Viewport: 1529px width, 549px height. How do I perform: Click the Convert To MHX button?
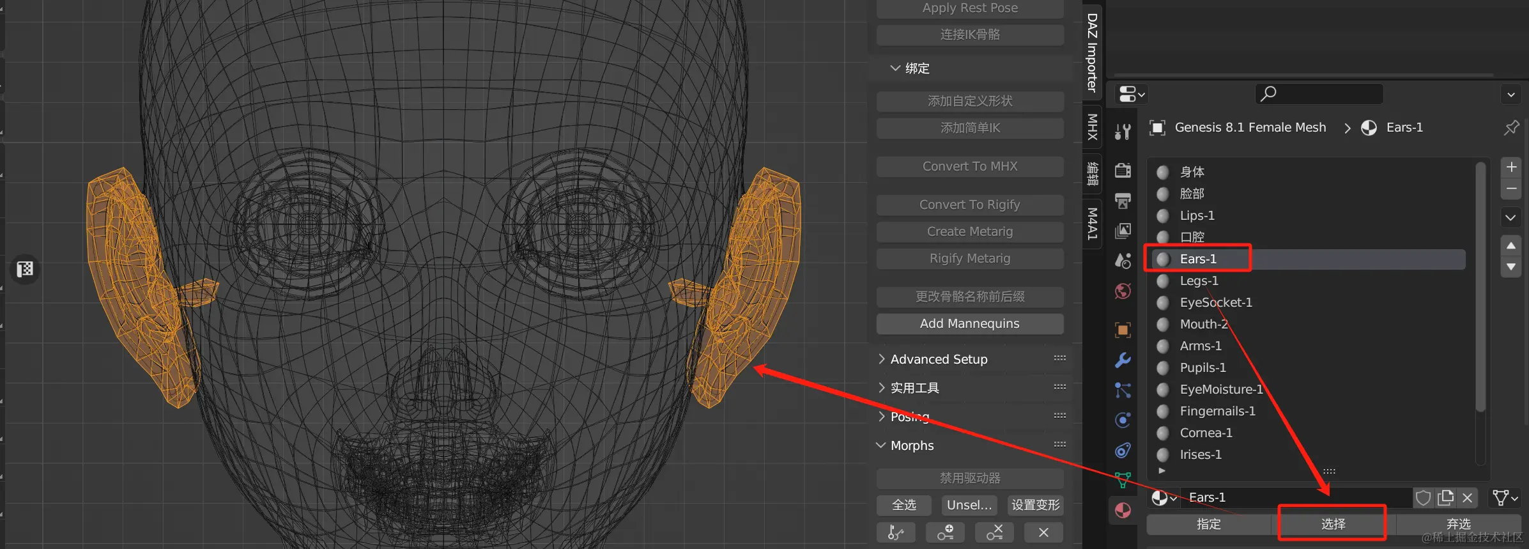point(970,167)
